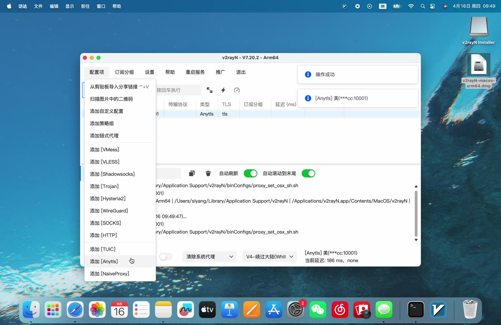Viewport: 501px width, 325px height.
Task: Open Keynote from the Dock
Action: pyautogui.click(x=229, y=310)
